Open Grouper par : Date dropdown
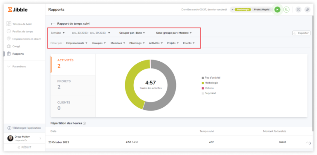This screenshot has height=155, width=317. click(x=132, y=33)
